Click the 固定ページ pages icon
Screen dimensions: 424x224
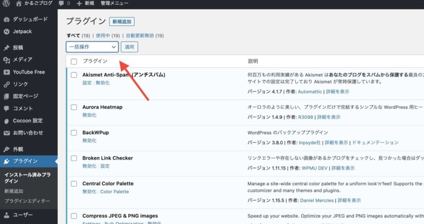click(x=7, y=97)
